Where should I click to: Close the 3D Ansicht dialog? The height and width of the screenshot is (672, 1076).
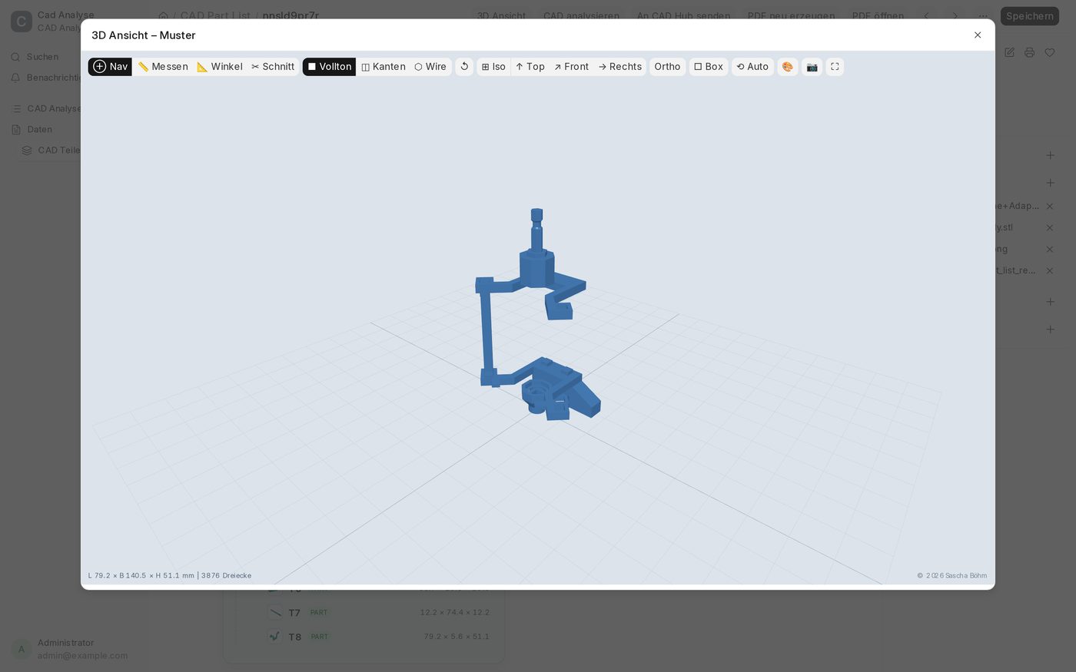point(978,35)
